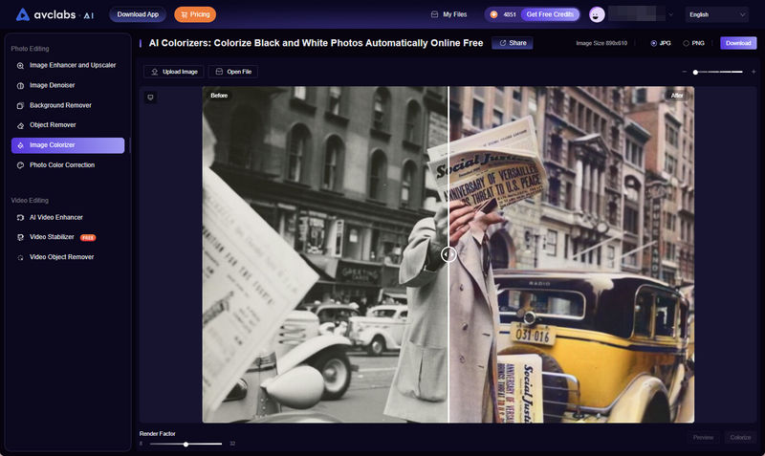
Task: Click the user profile avatar
Action: [597, 14]
